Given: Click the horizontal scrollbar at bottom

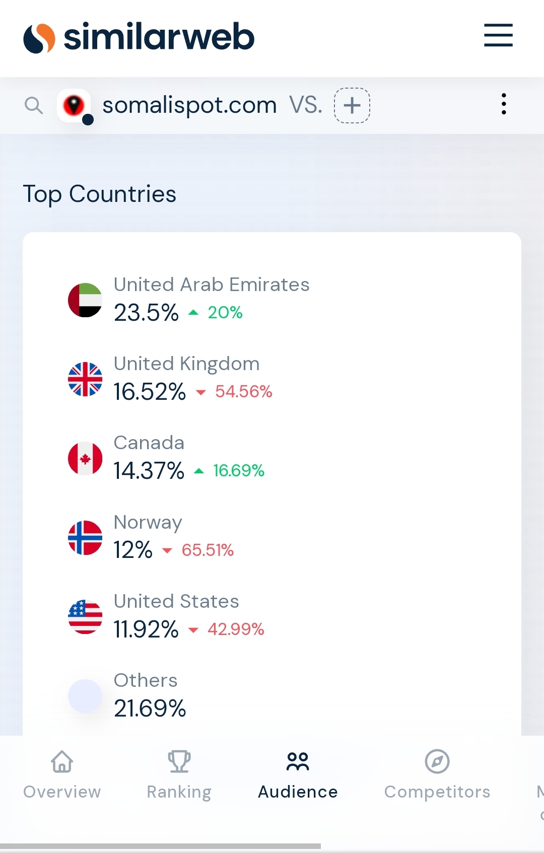Looking at the screenshot, I should pos(160,846).
